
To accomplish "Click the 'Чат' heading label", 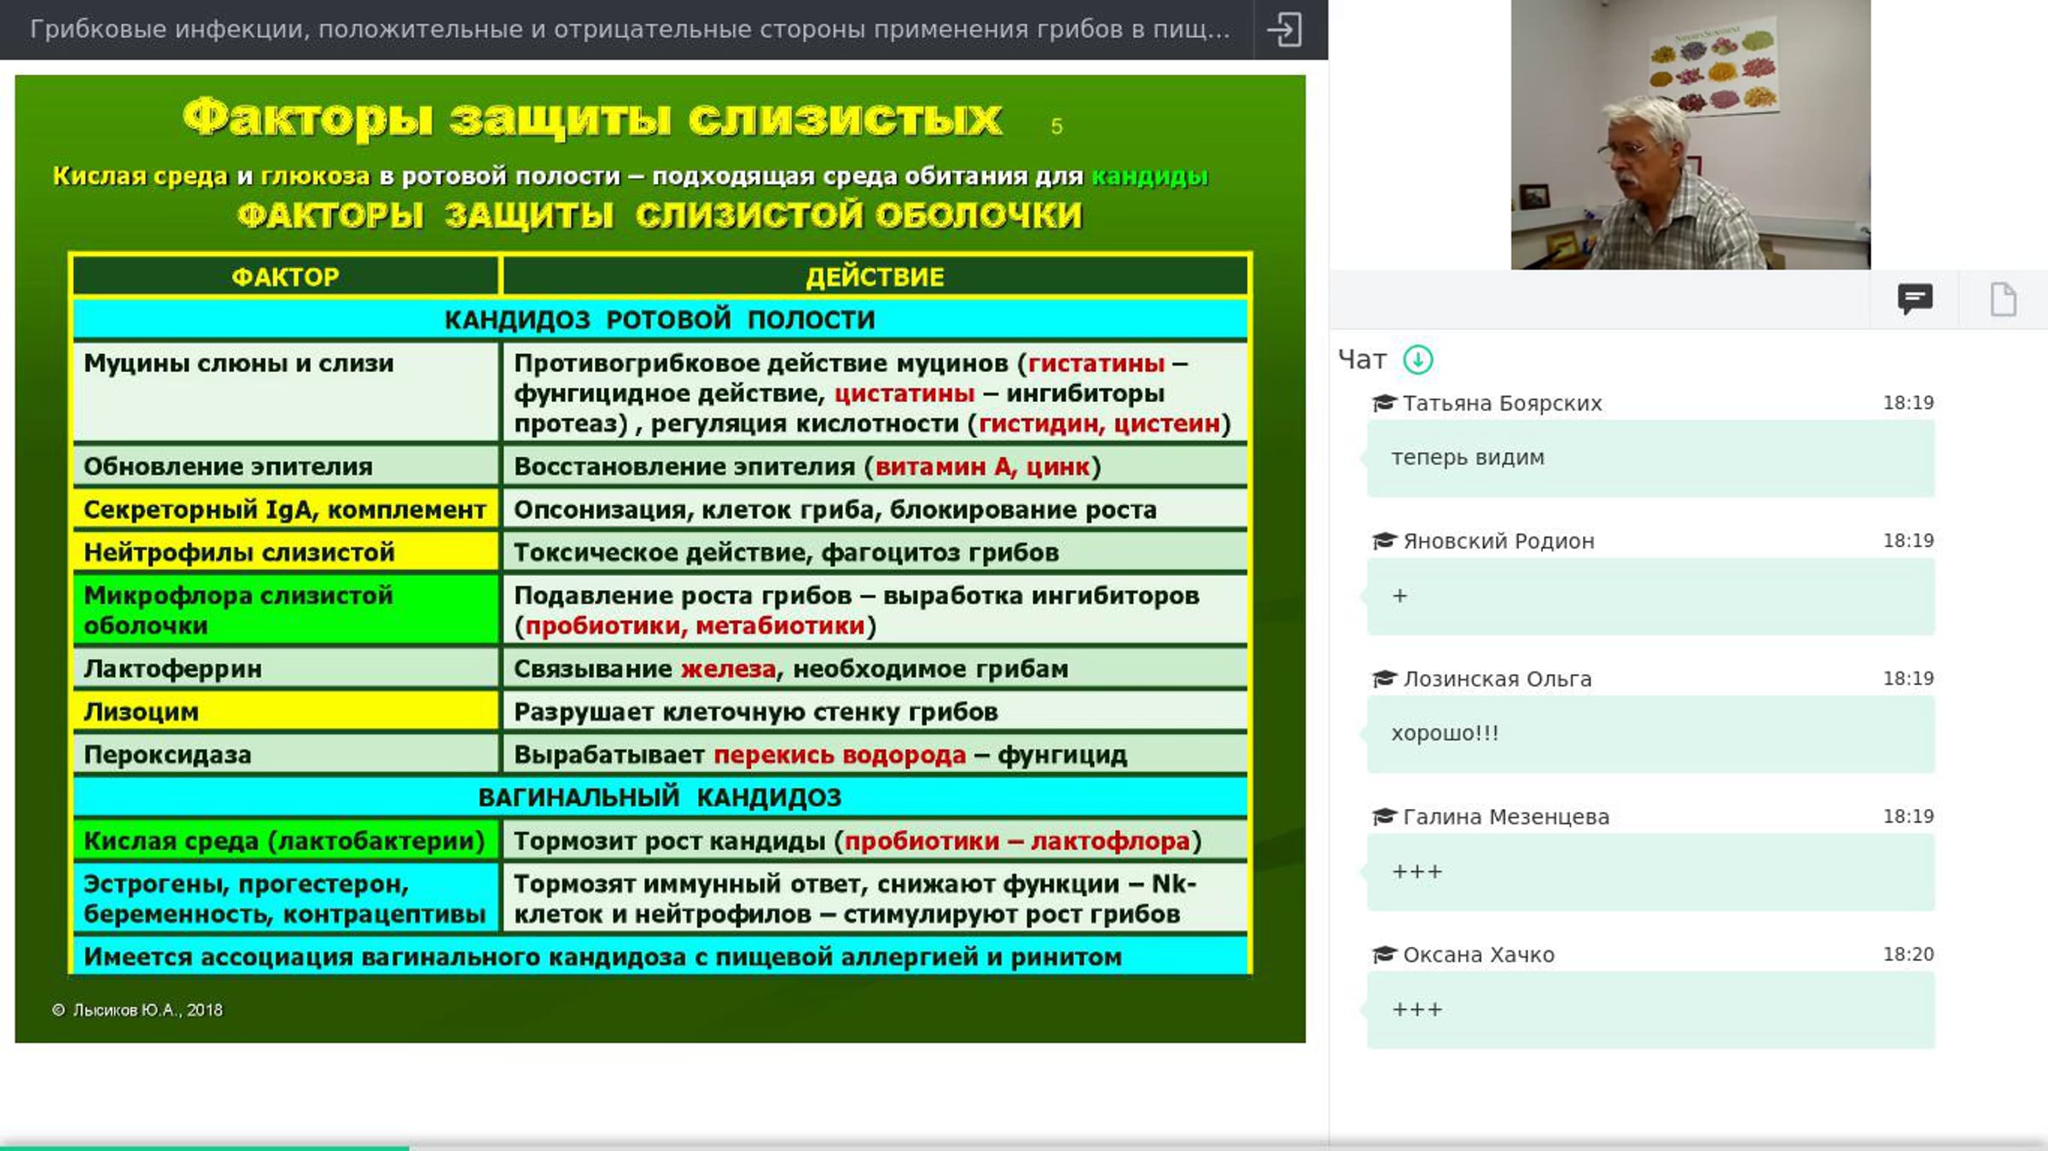I will [1363, 359].
